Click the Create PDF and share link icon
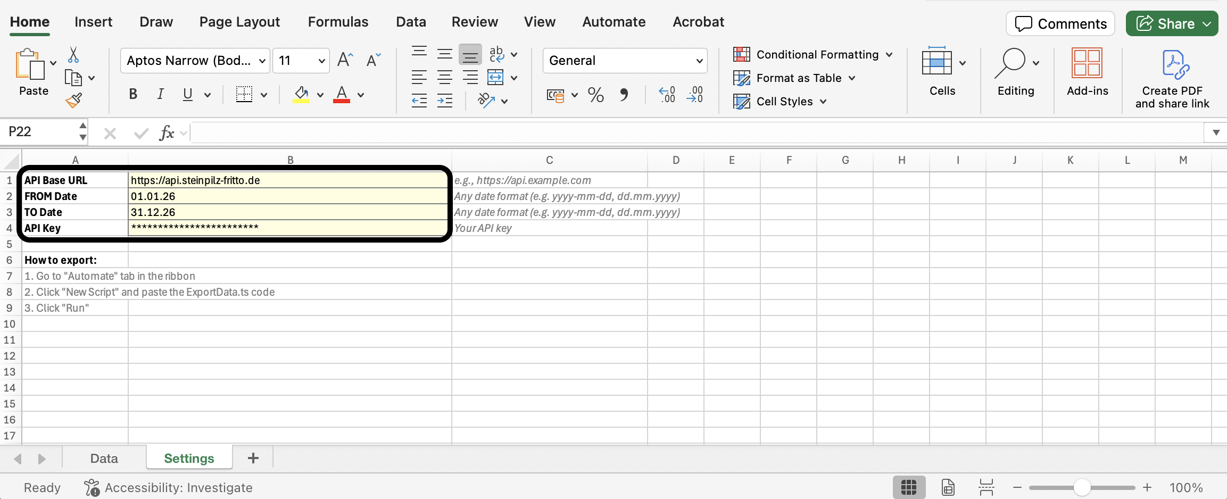 (x=1172, y=64)
